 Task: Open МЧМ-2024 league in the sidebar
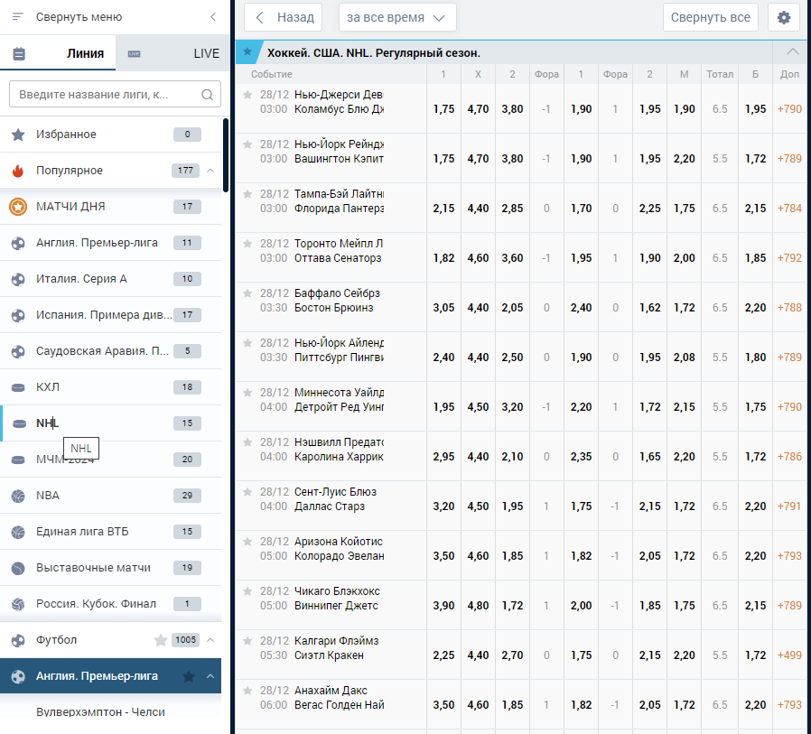click(x=111, y=460)
